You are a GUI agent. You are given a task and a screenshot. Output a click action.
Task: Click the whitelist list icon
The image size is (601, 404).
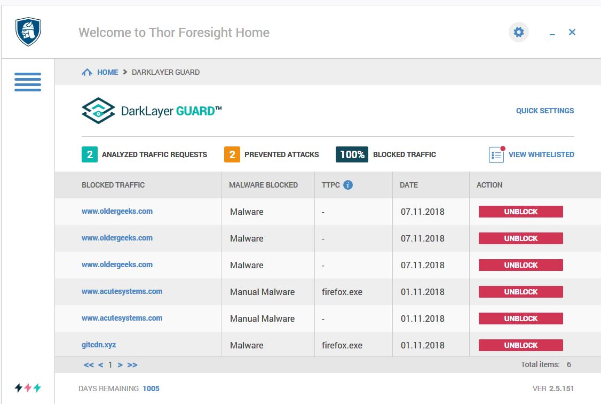496,154
